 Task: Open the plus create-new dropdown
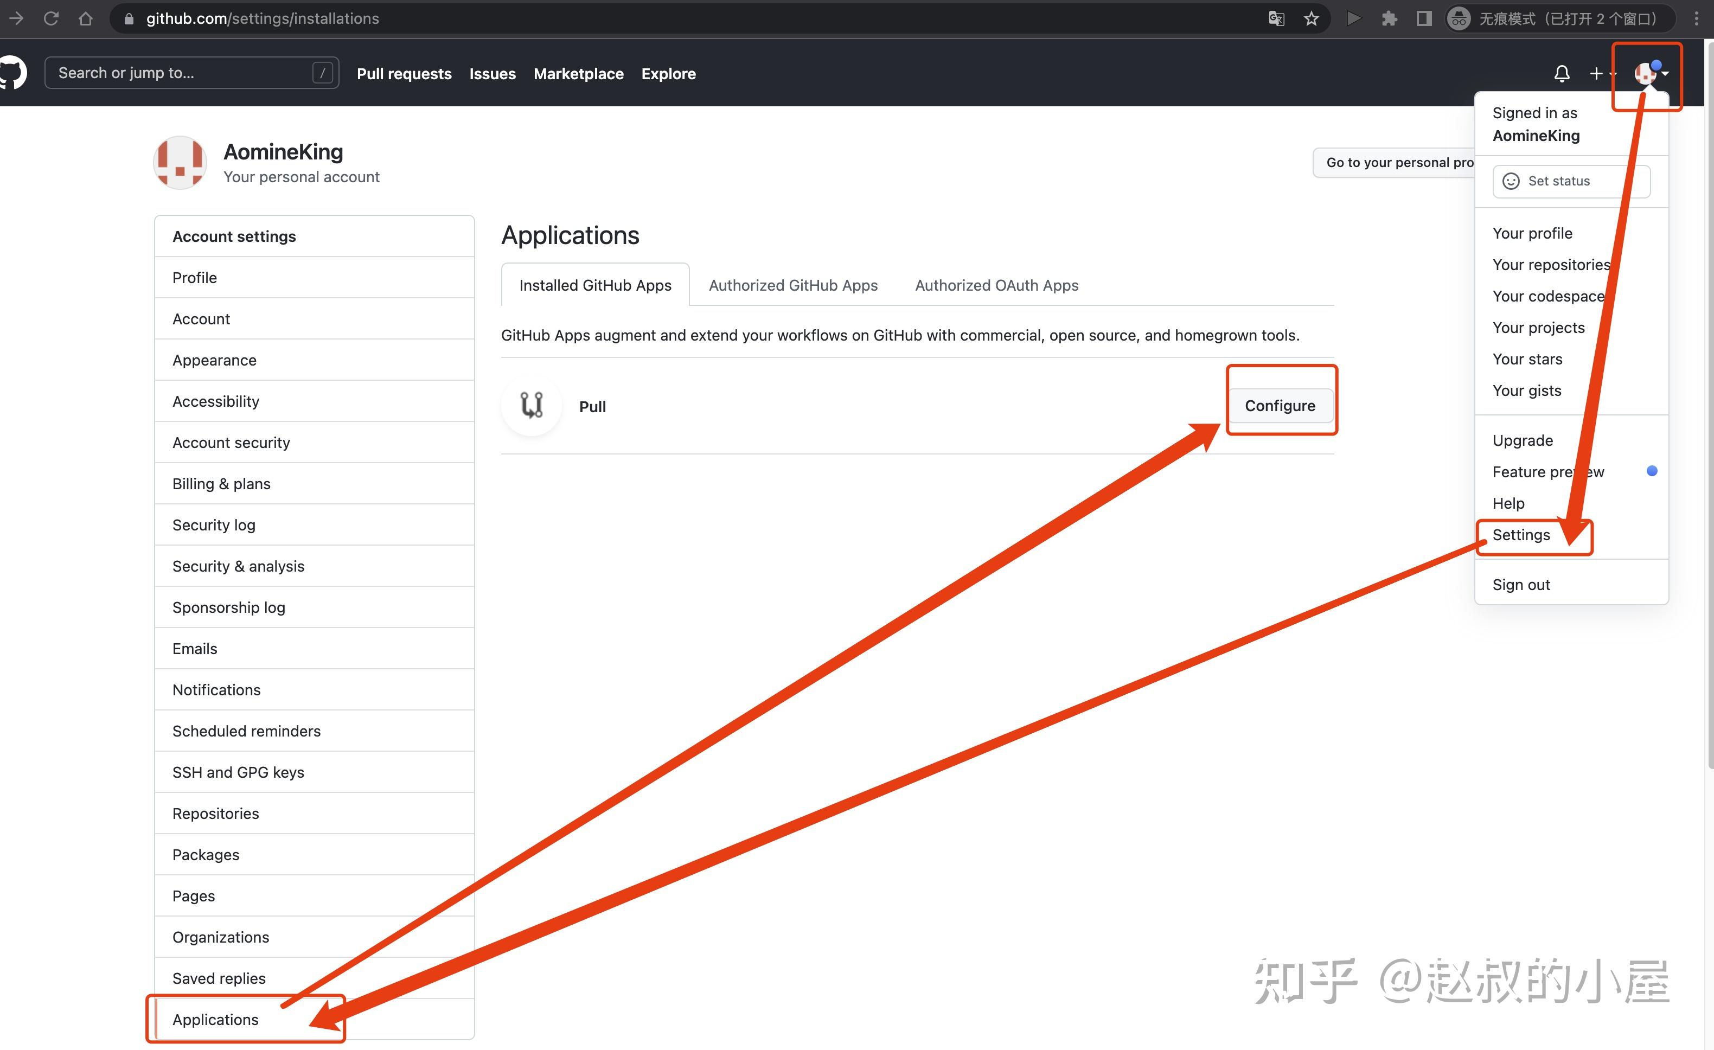pos(1600,73)
